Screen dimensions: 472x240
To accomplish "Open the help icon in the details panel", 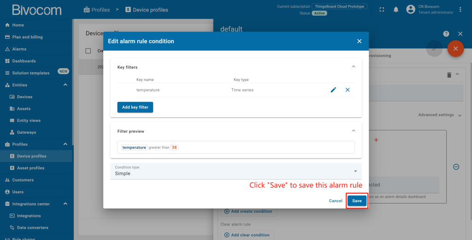I will [x=446, y=34].
